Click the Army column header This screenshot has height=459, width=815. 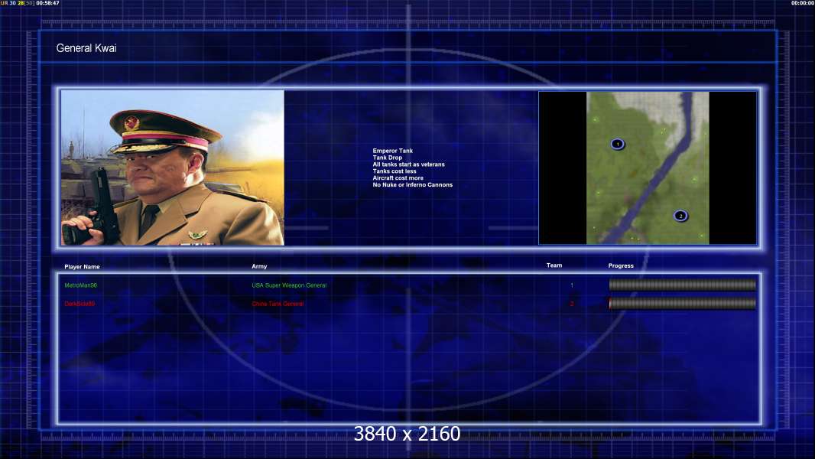(259, 266)
